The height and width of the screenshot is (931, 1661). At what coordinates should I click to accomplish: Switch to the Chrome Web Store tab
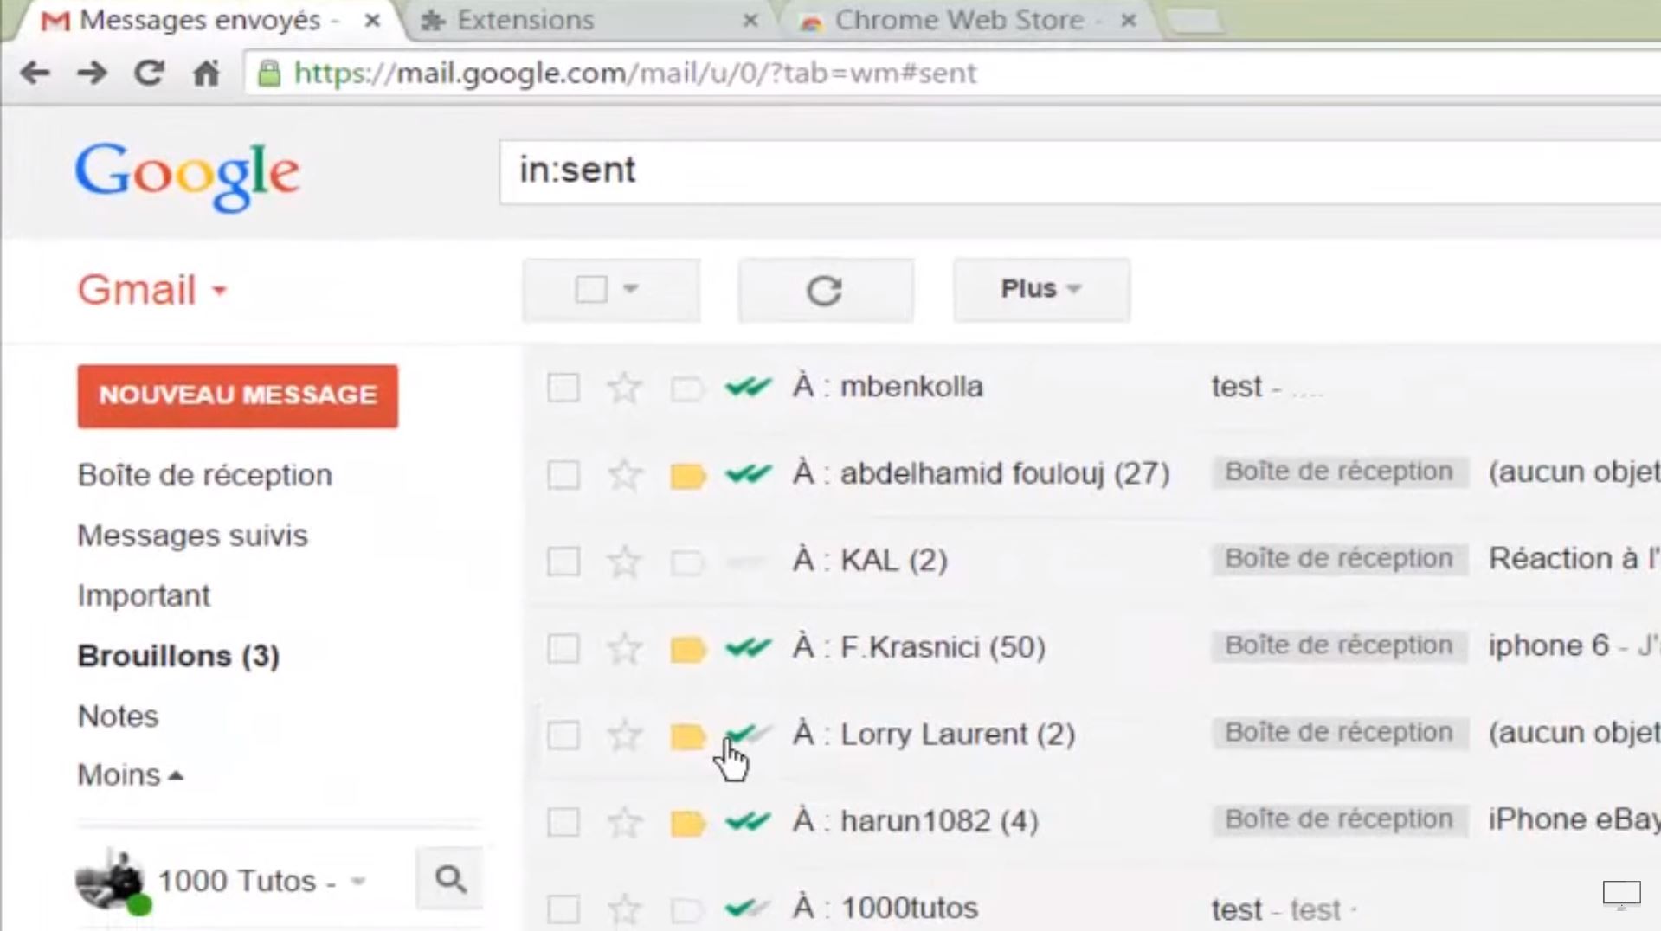[959, 20]
